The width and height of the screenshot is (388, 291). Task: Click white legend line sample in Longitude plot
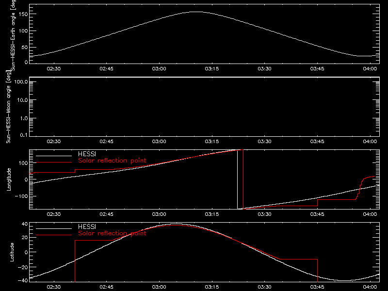click(x=54, y=156)
